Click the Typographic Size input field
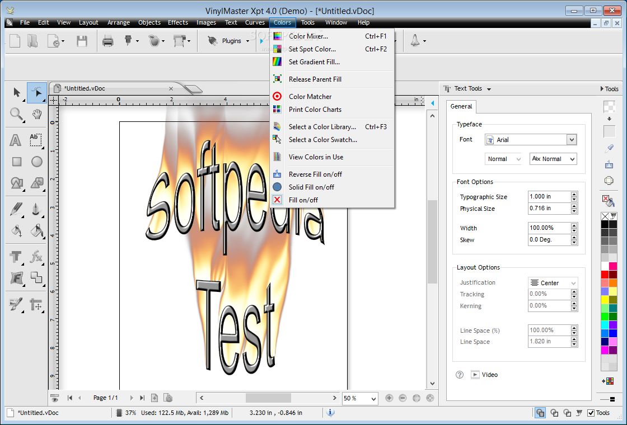The width and height of the screenshot is (627, 425). point(549,196)
